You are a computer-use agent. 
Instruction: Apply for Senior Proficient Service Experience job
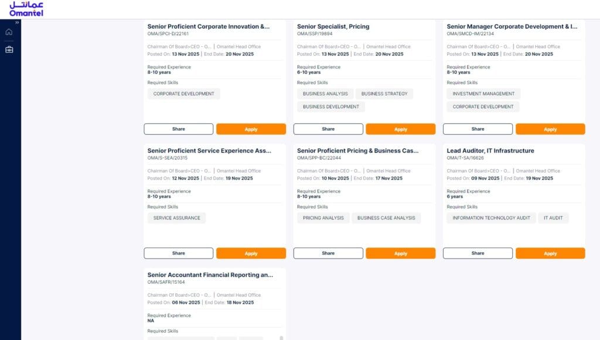click(x=251, y=253)
